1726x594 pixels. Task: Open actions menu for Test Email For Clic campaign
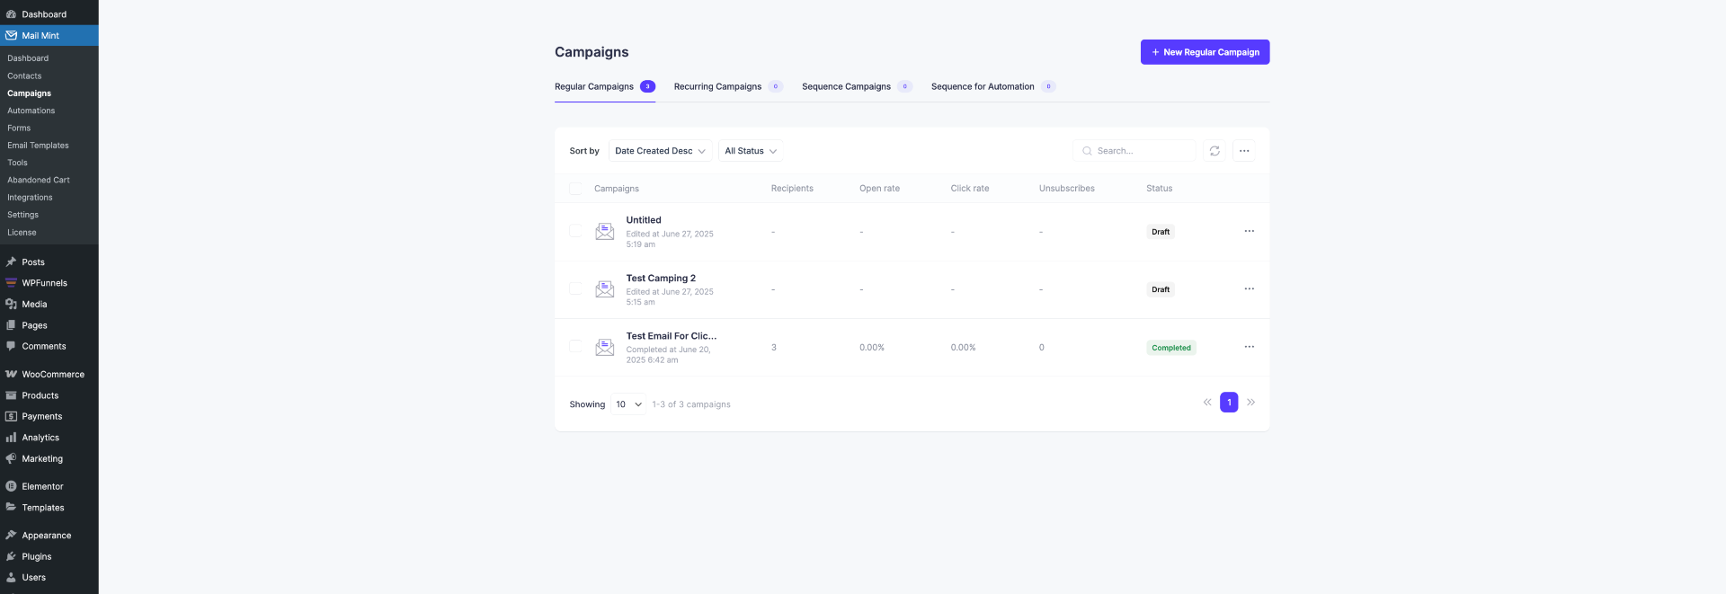[1249, 347]
